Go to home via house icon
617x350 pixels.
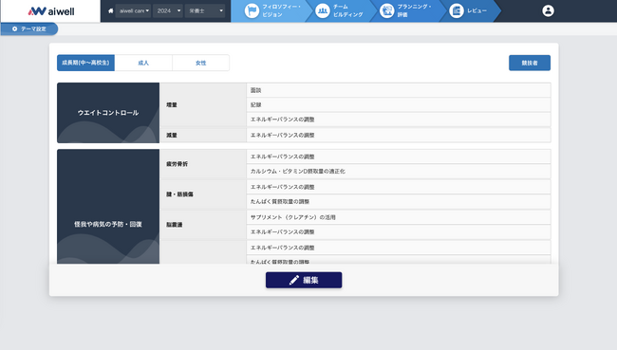pos(110,11)
